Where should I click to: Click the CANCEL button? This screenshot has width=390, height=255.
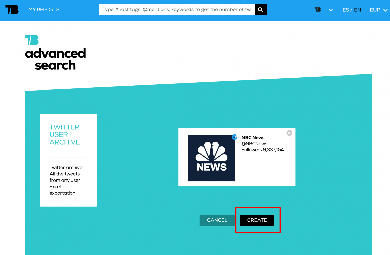217,220
